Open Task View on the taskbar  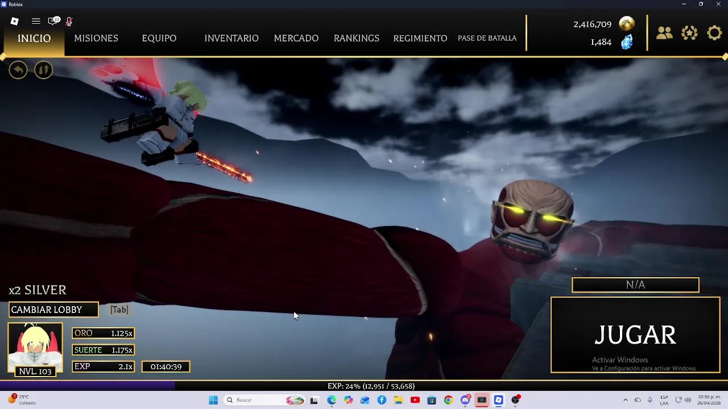coord(314,400)
